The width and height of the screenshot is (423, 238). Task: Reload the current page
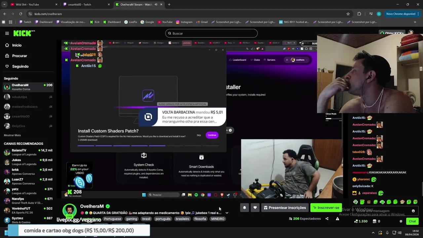pos(20,14)
